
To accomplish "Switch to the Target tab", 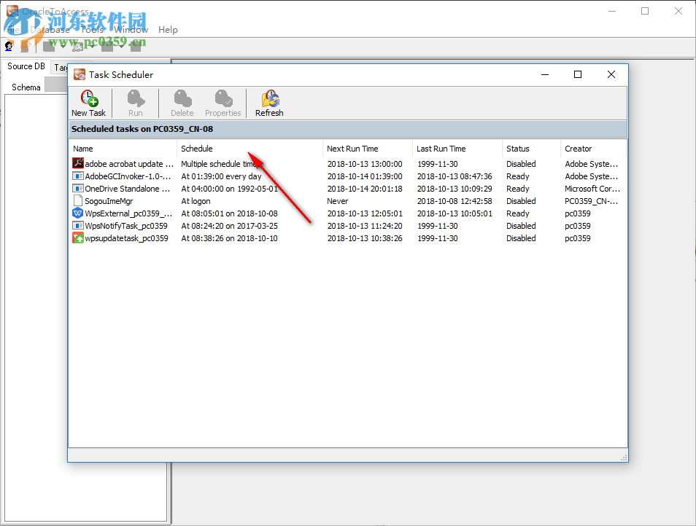I will point(63,66).
